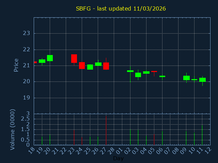Select the red candlestick on day 24
This screenshot has width=218, height=163.
pos(82,66)
